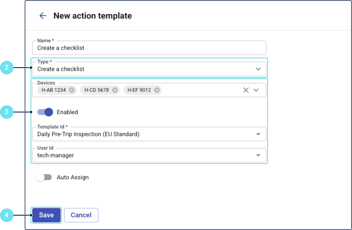The image size is (352, 230).
Task: Remove the H-CD 5678 device chip
Action: point(115,90)
